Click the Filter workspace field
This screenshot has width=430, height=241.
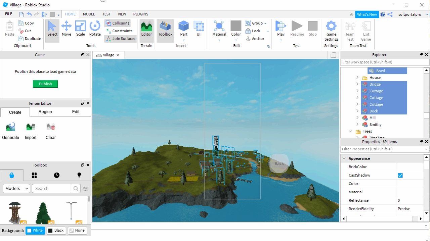(x=385, y=62)
